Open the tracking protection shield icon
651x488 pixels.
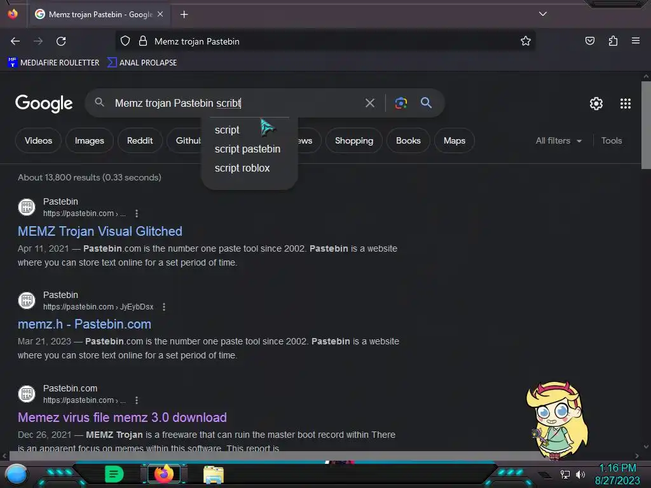tap(125, 41)
